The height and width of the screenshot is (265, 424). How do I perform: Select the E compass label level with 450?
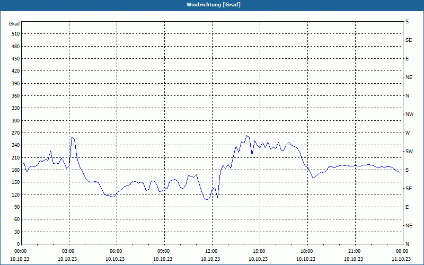pos(407,59)
